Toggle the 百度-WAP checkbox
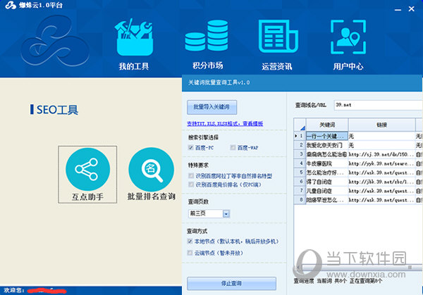423x295 pixels. (x=233, y=148)
